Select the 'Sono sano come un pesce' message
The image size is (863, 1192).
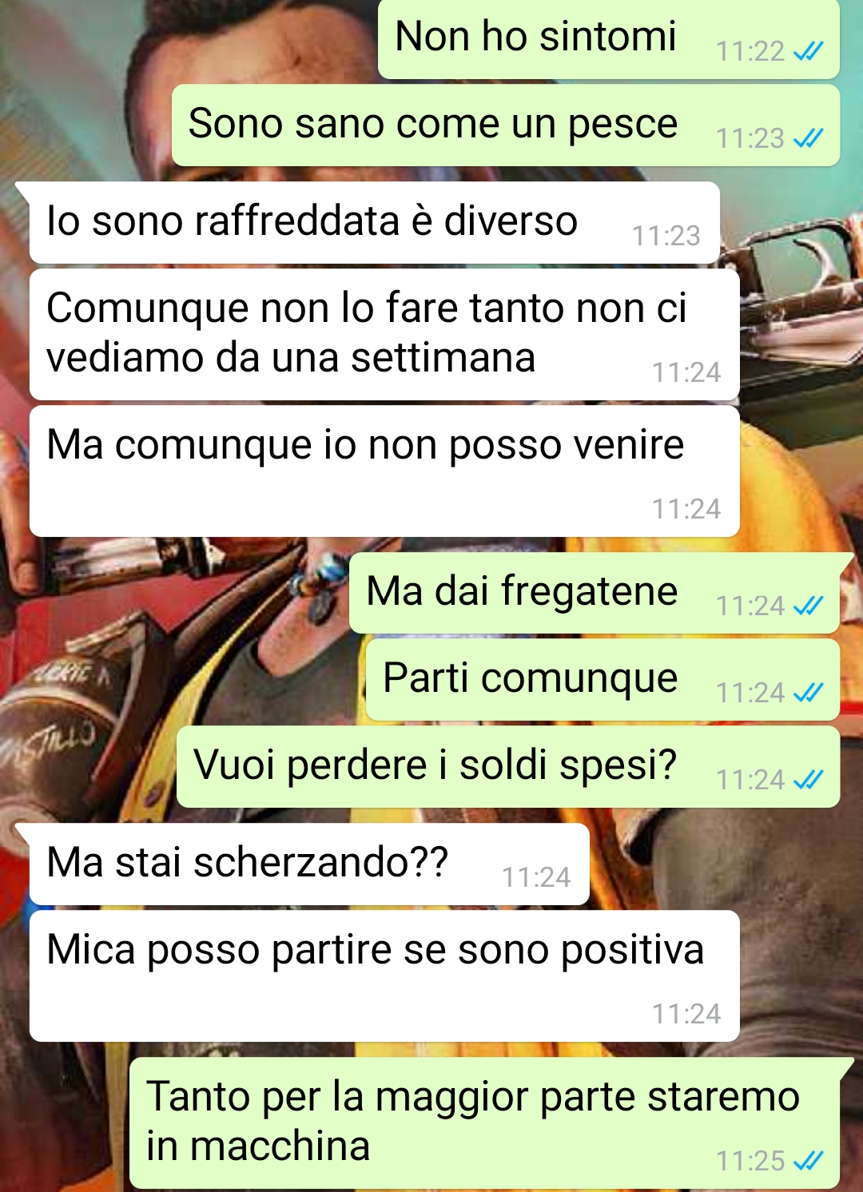coord(506,125)
